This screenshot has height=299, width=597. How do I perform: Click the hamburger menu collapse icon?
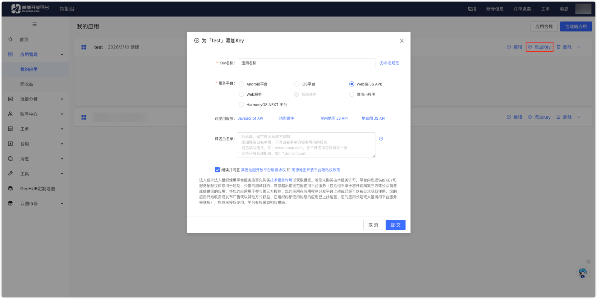[x=34, y=24]
